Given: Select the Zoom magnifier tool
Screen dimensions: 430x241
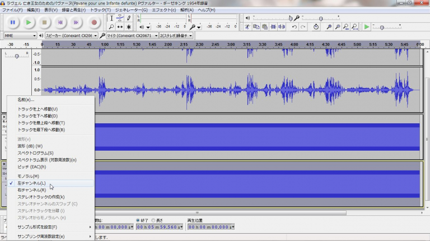Looking at the screenshot, I should click(111, 27).
